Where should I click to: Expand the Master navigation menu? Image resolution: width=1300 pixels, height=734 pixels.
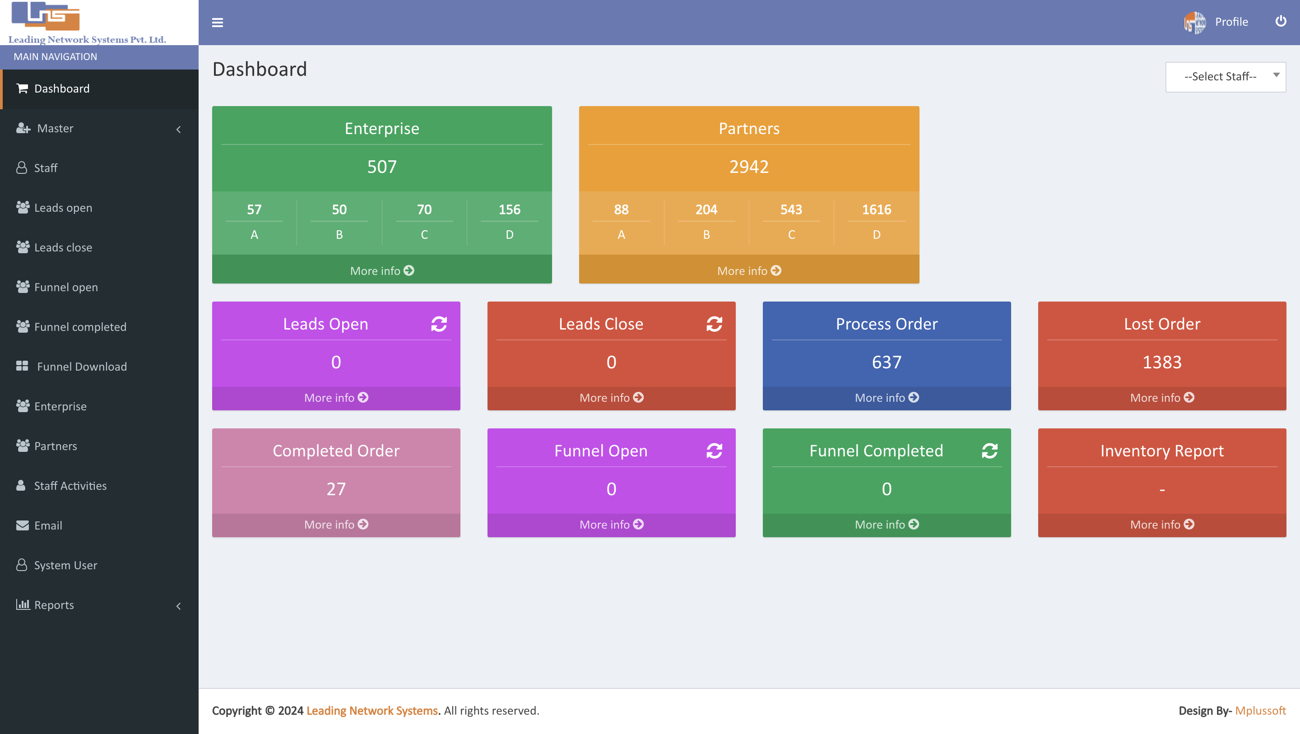coord(99,128)
